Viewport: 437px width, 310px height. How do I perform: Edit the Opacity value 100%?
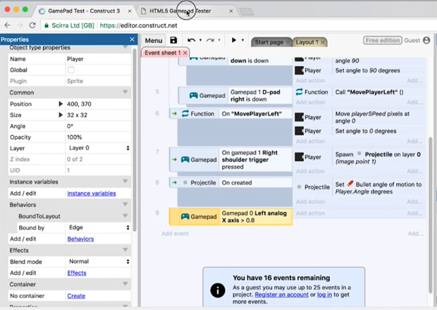coord(98,137)
